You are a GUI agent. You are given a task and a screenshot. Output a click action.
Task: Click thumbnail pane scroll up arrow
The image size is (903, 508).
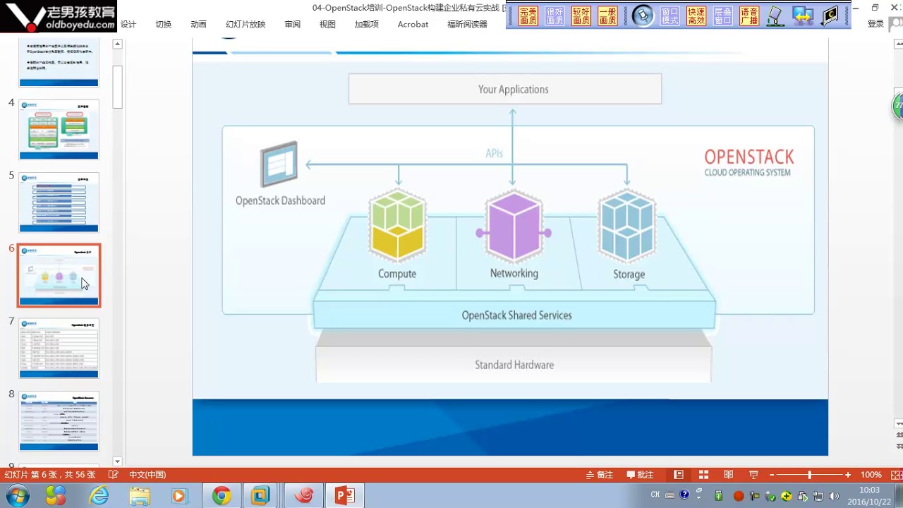point(118,44)
